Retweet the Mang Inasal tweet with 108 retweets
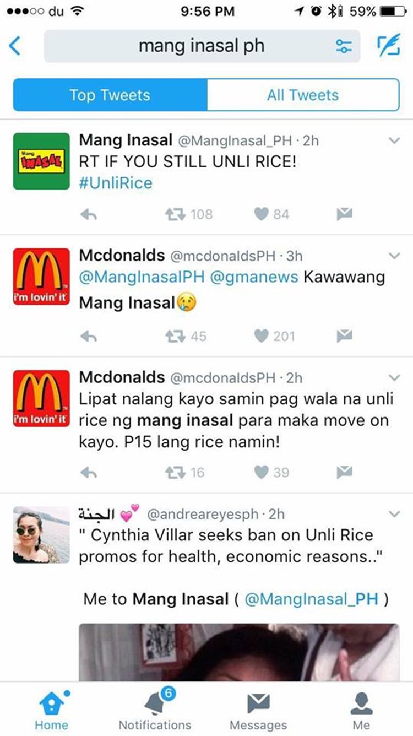Viewport: 413px width, 736px height. [x=175, y=214]
